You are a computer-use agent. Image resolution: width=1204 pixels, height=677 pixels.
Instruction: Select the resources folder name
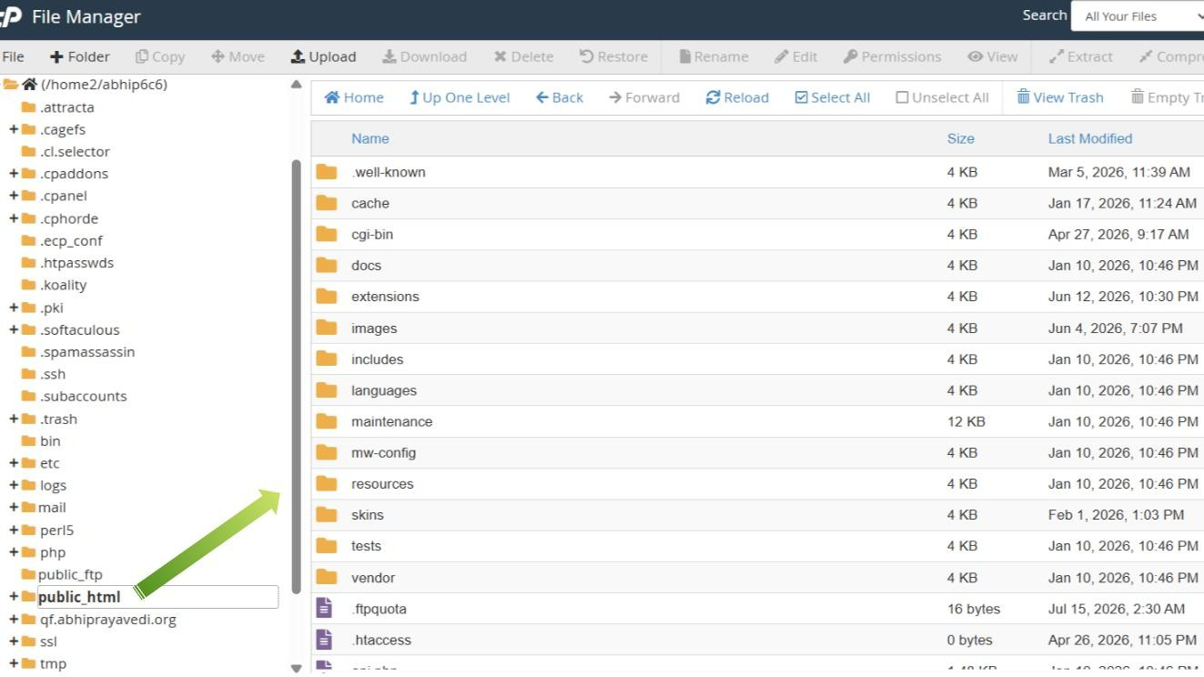pos(382,484)
